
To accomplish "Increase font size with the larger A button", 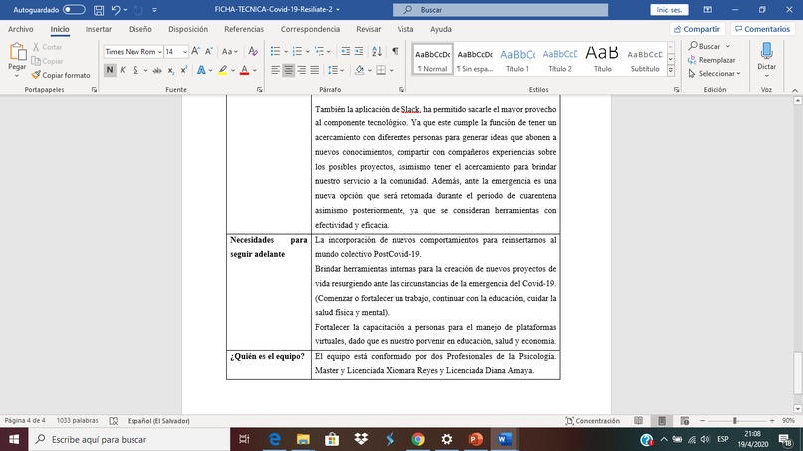I will tap(195, 51).
